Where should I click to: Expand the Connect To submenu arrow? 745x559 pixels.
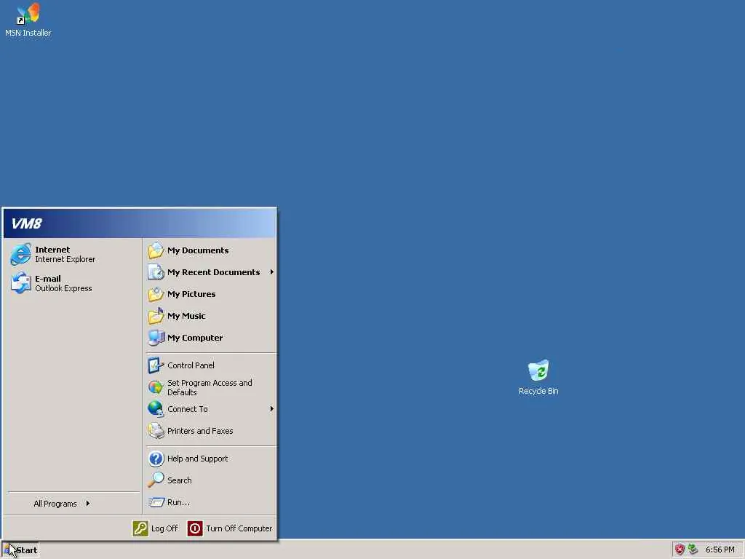pos(271,409)
